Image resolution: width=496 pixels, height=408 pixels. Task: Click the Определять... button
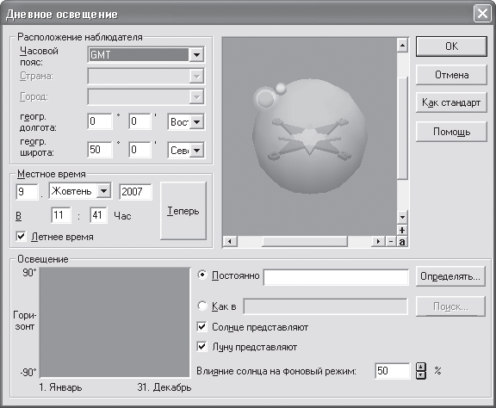click(x=450, y=276)
